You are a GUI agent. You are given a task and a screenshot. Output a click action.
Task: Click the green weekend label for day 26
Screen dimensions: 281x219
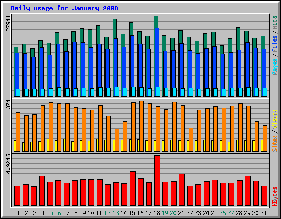(x=222, y=213)
